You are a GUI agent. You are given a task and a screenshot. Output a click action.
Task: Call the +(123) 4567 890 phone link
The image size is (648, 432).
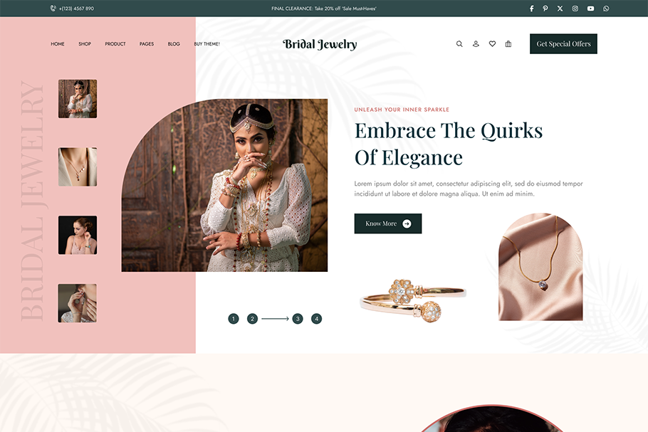(72, 9)
